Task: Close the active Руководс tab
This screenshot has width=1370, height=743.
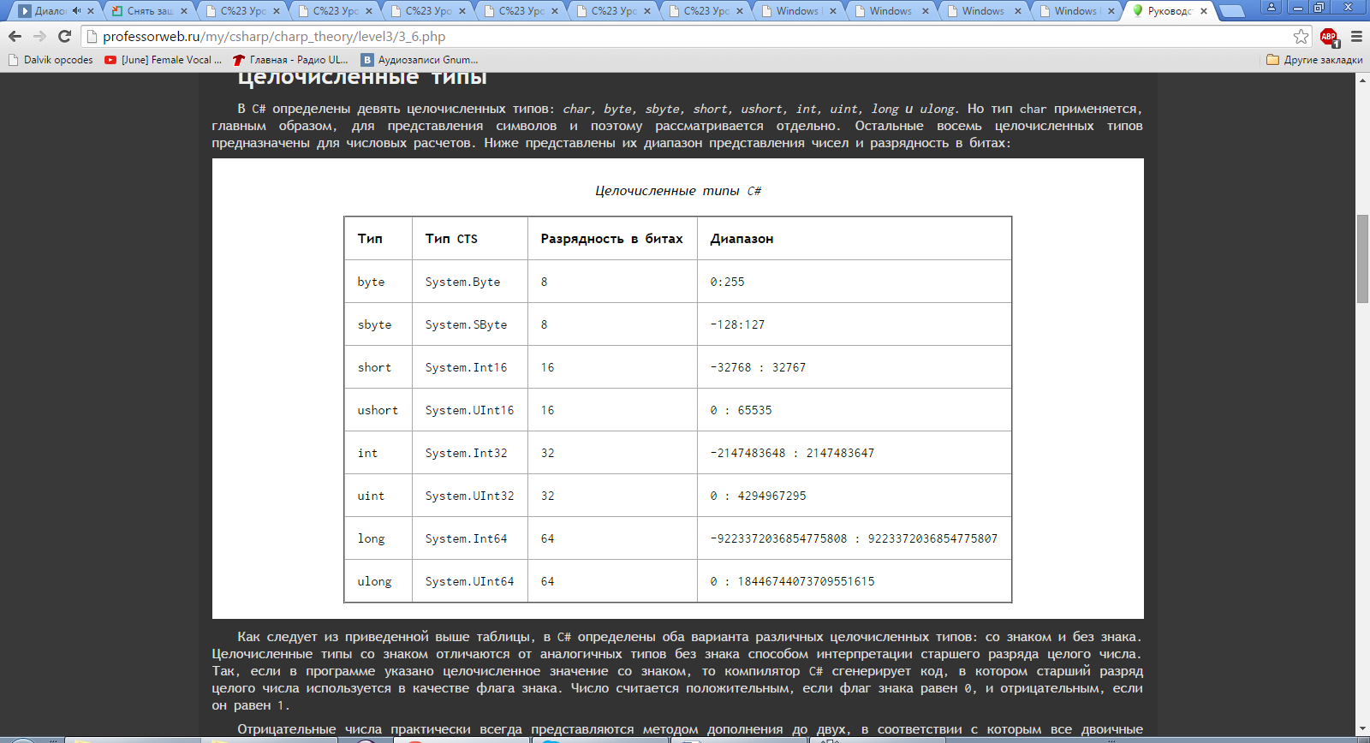Action: point(1203,11)
